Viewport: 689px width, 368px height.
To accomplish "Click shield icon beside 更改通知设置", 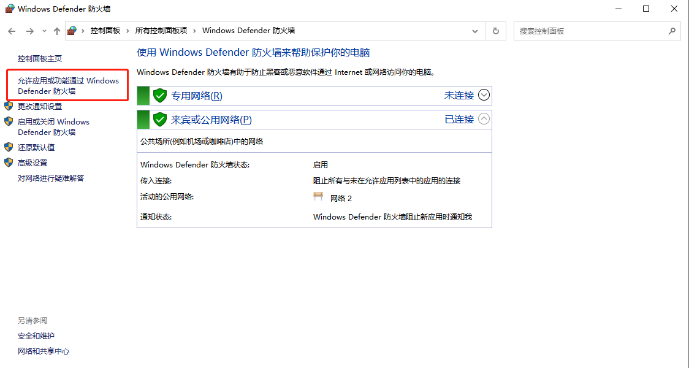I will pyautogui.click(x=9, y=106).
